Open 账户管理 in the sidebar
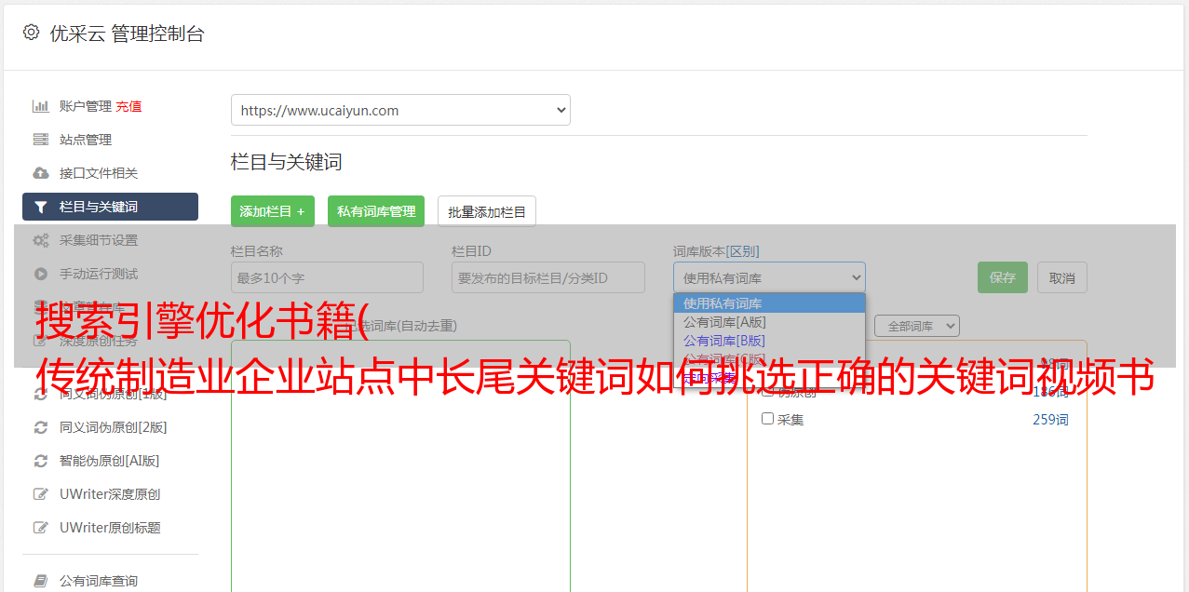The image size is (1189, 592). (86, 106)
